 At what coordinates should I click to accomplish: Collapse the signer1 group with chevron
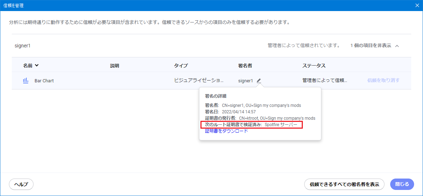[397, 46]
